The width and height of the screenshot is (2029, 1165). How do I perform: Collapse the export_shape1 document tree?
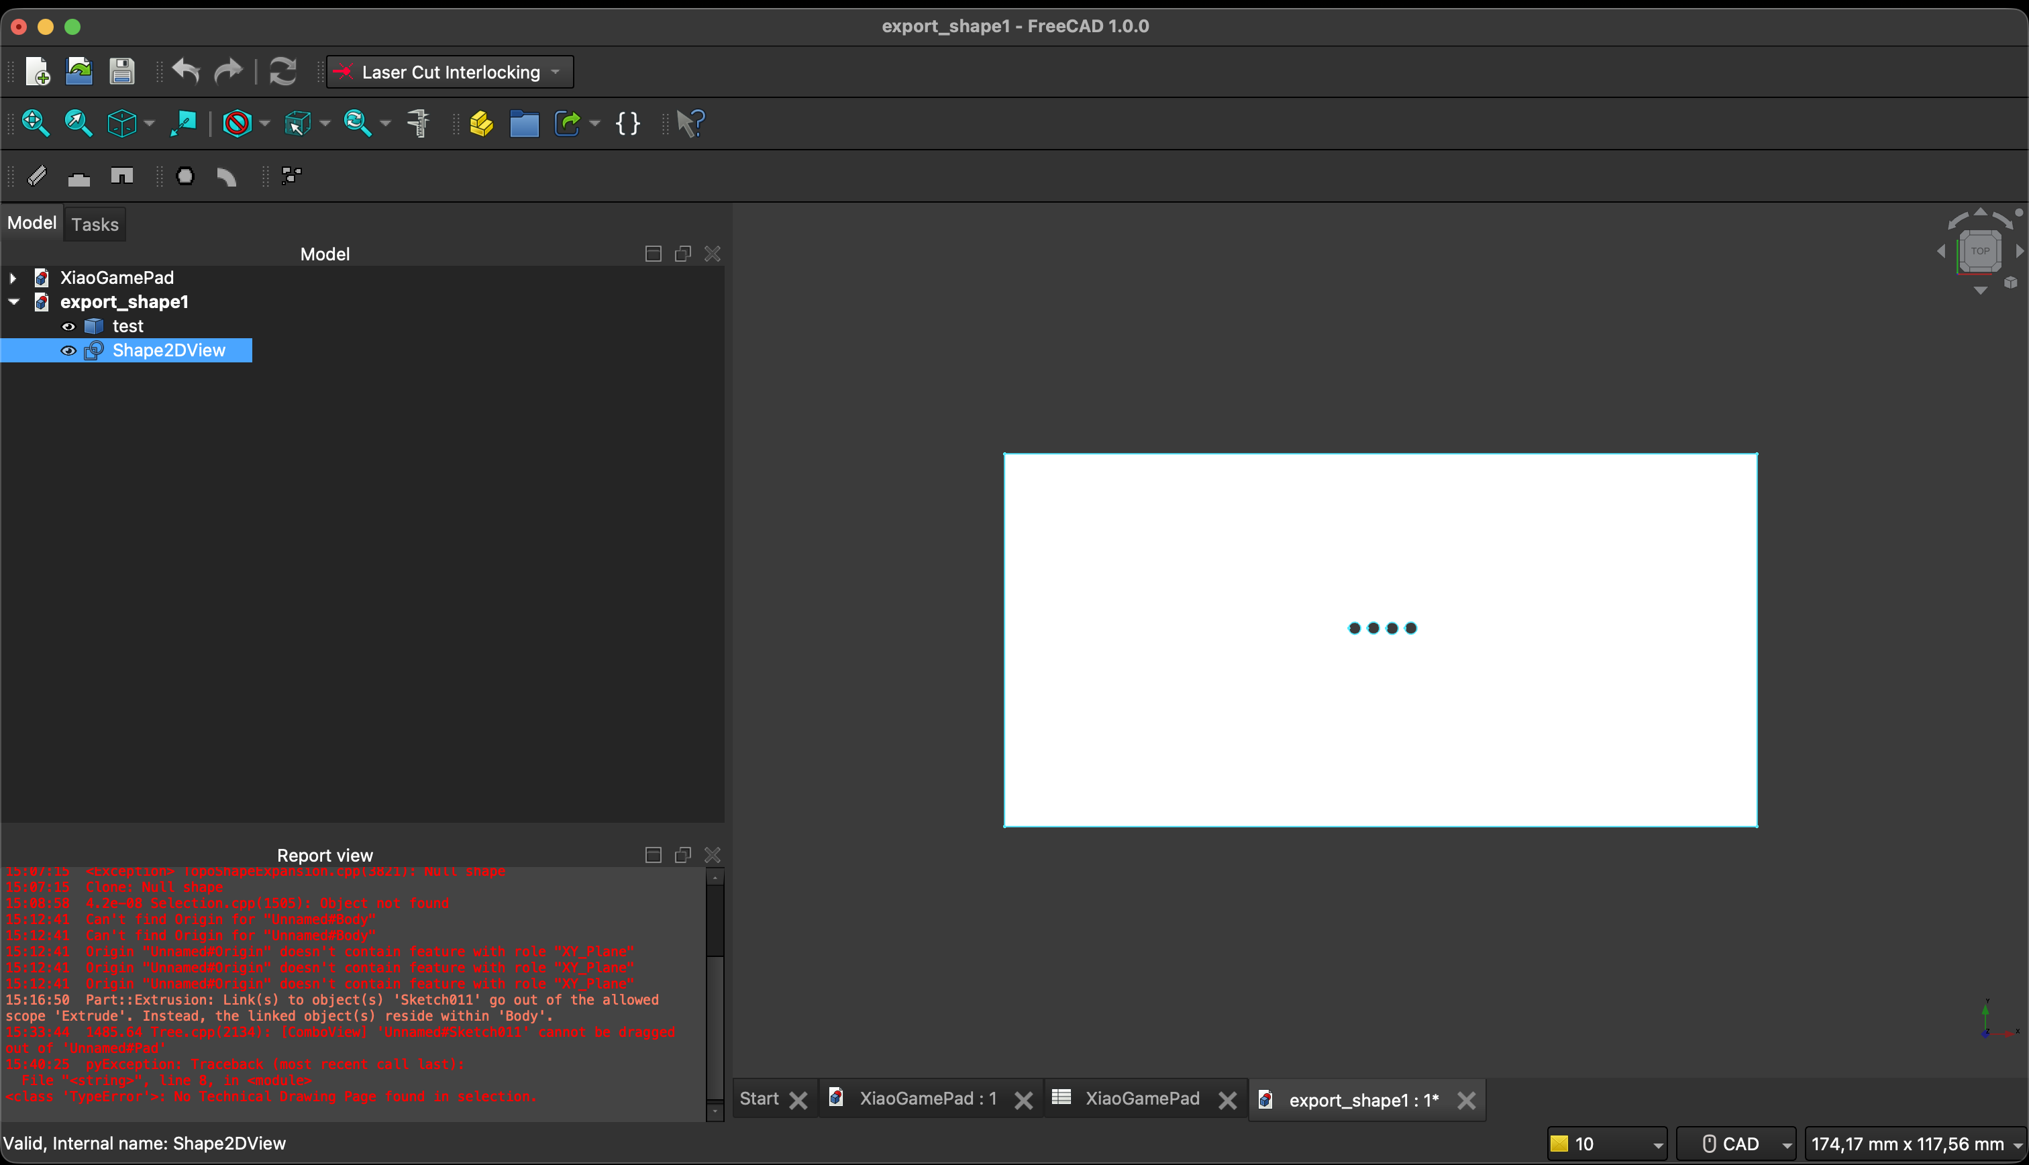tap(13, 302)
